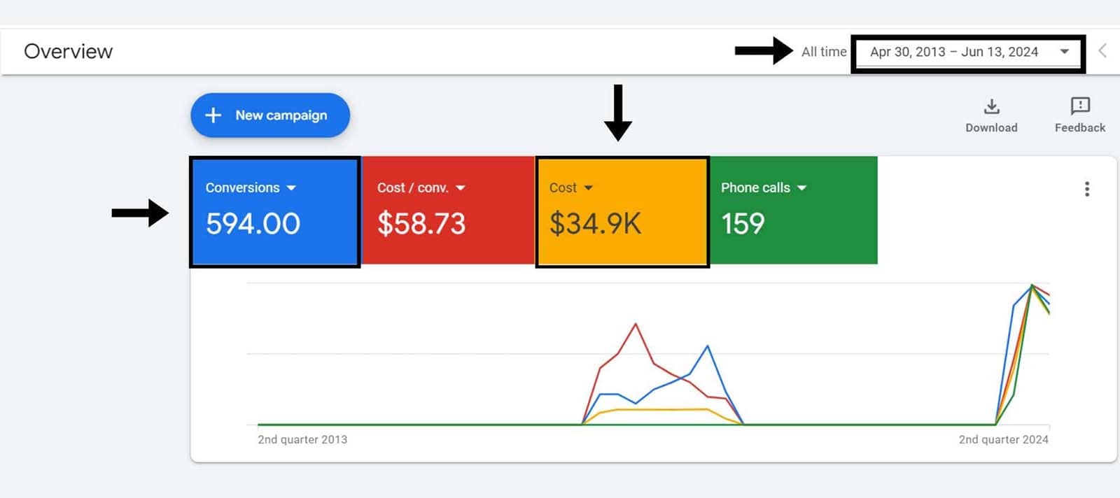Image resolution: width=1120 pixels, height=498 pixels.
Task: Click the Overview page heading
Action: point(68,52)
